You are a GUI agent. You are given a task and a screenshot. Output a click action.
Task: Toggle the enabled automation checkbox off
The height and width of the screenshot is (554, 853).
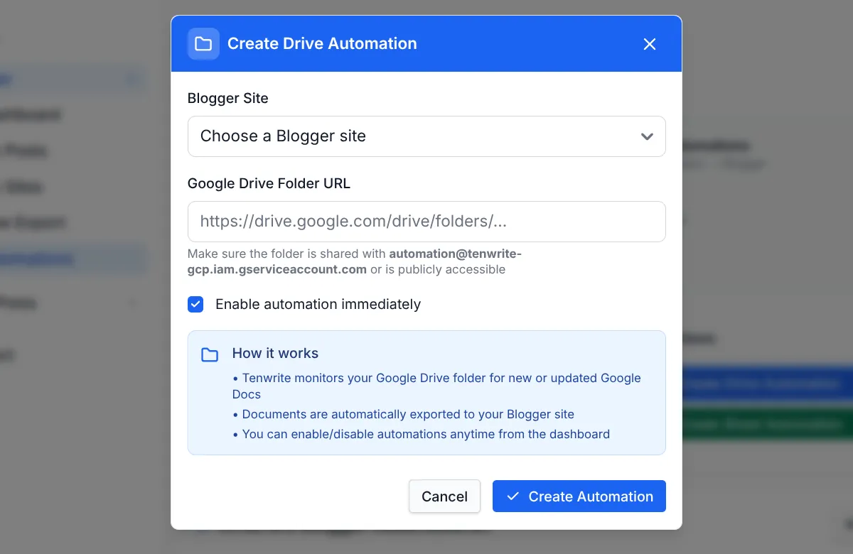(195, 304)
